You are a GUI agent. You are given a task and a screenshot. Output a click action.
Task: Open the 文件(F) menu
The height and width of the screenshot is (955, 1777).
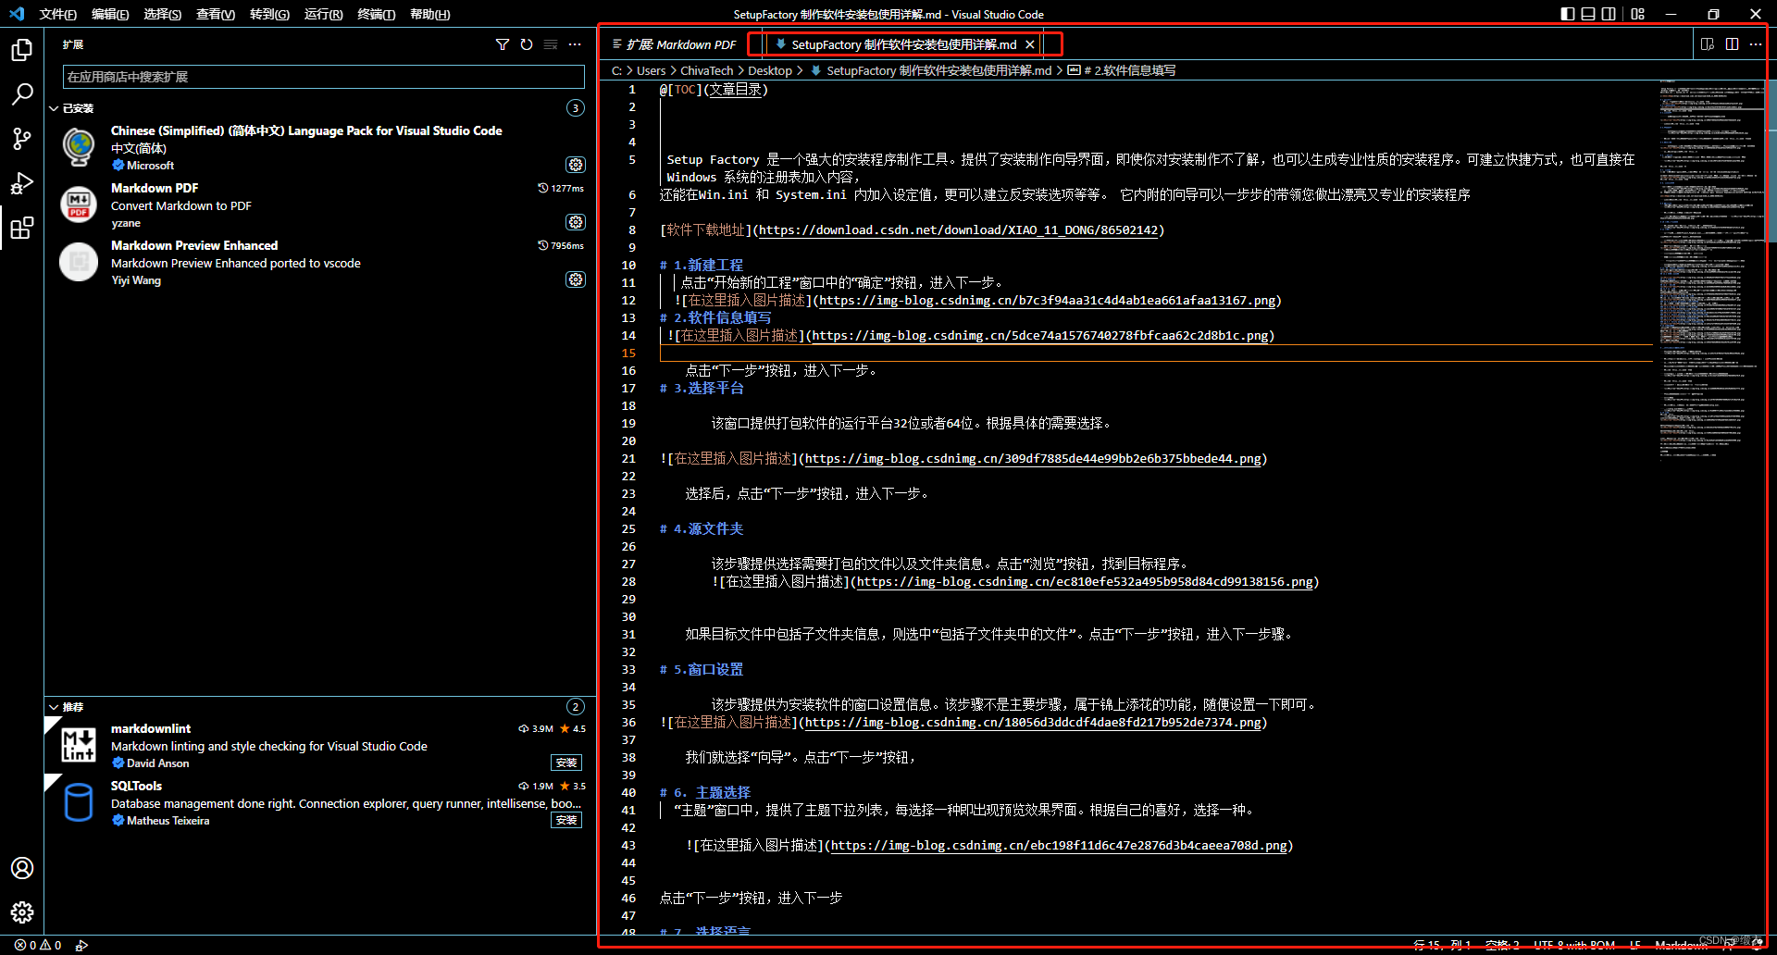(x=58, y=14)
